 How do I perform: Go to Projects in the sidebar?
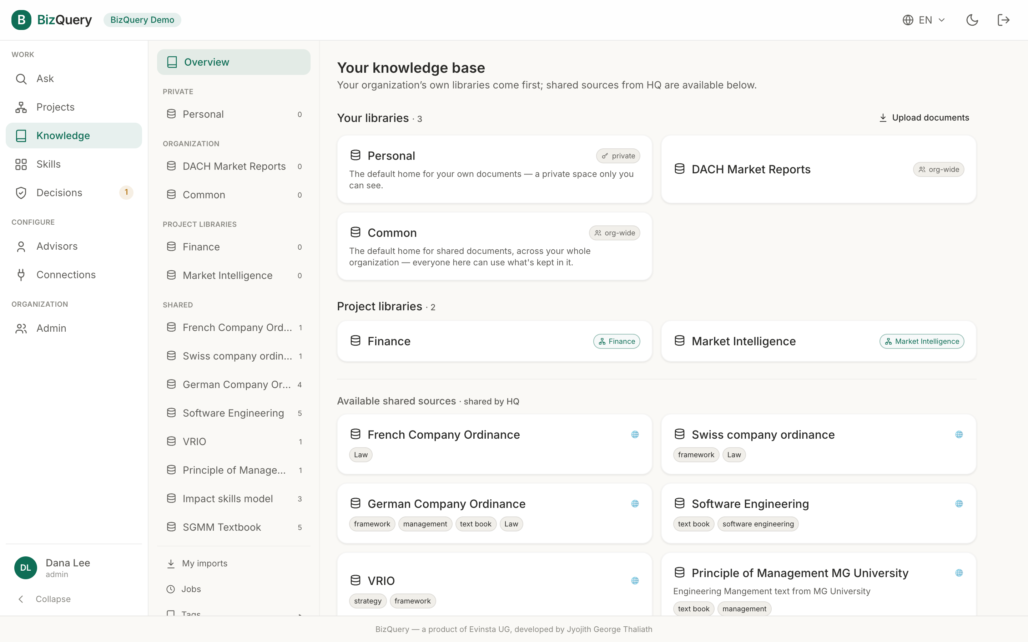tap(74, 107)
